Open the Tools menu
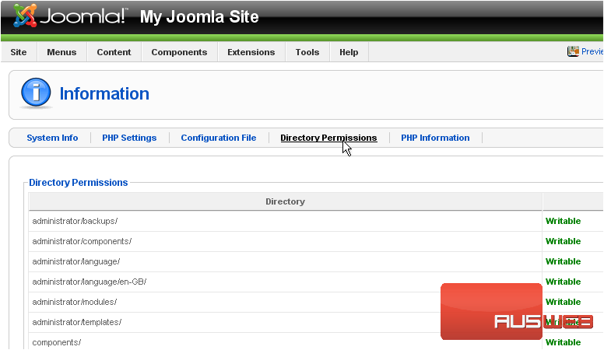This screenshot has height=350, width=604. [307, 52]
